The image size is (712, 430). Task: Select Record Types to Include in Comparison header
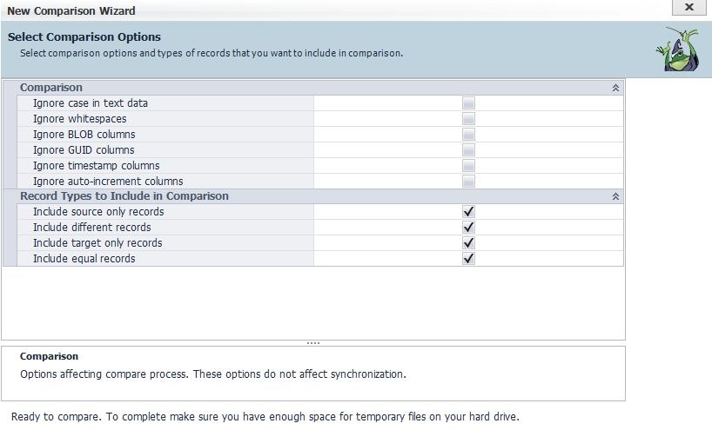(124, 196)
